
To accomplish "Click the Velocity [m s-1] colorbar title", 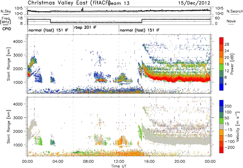I will 238,126.
